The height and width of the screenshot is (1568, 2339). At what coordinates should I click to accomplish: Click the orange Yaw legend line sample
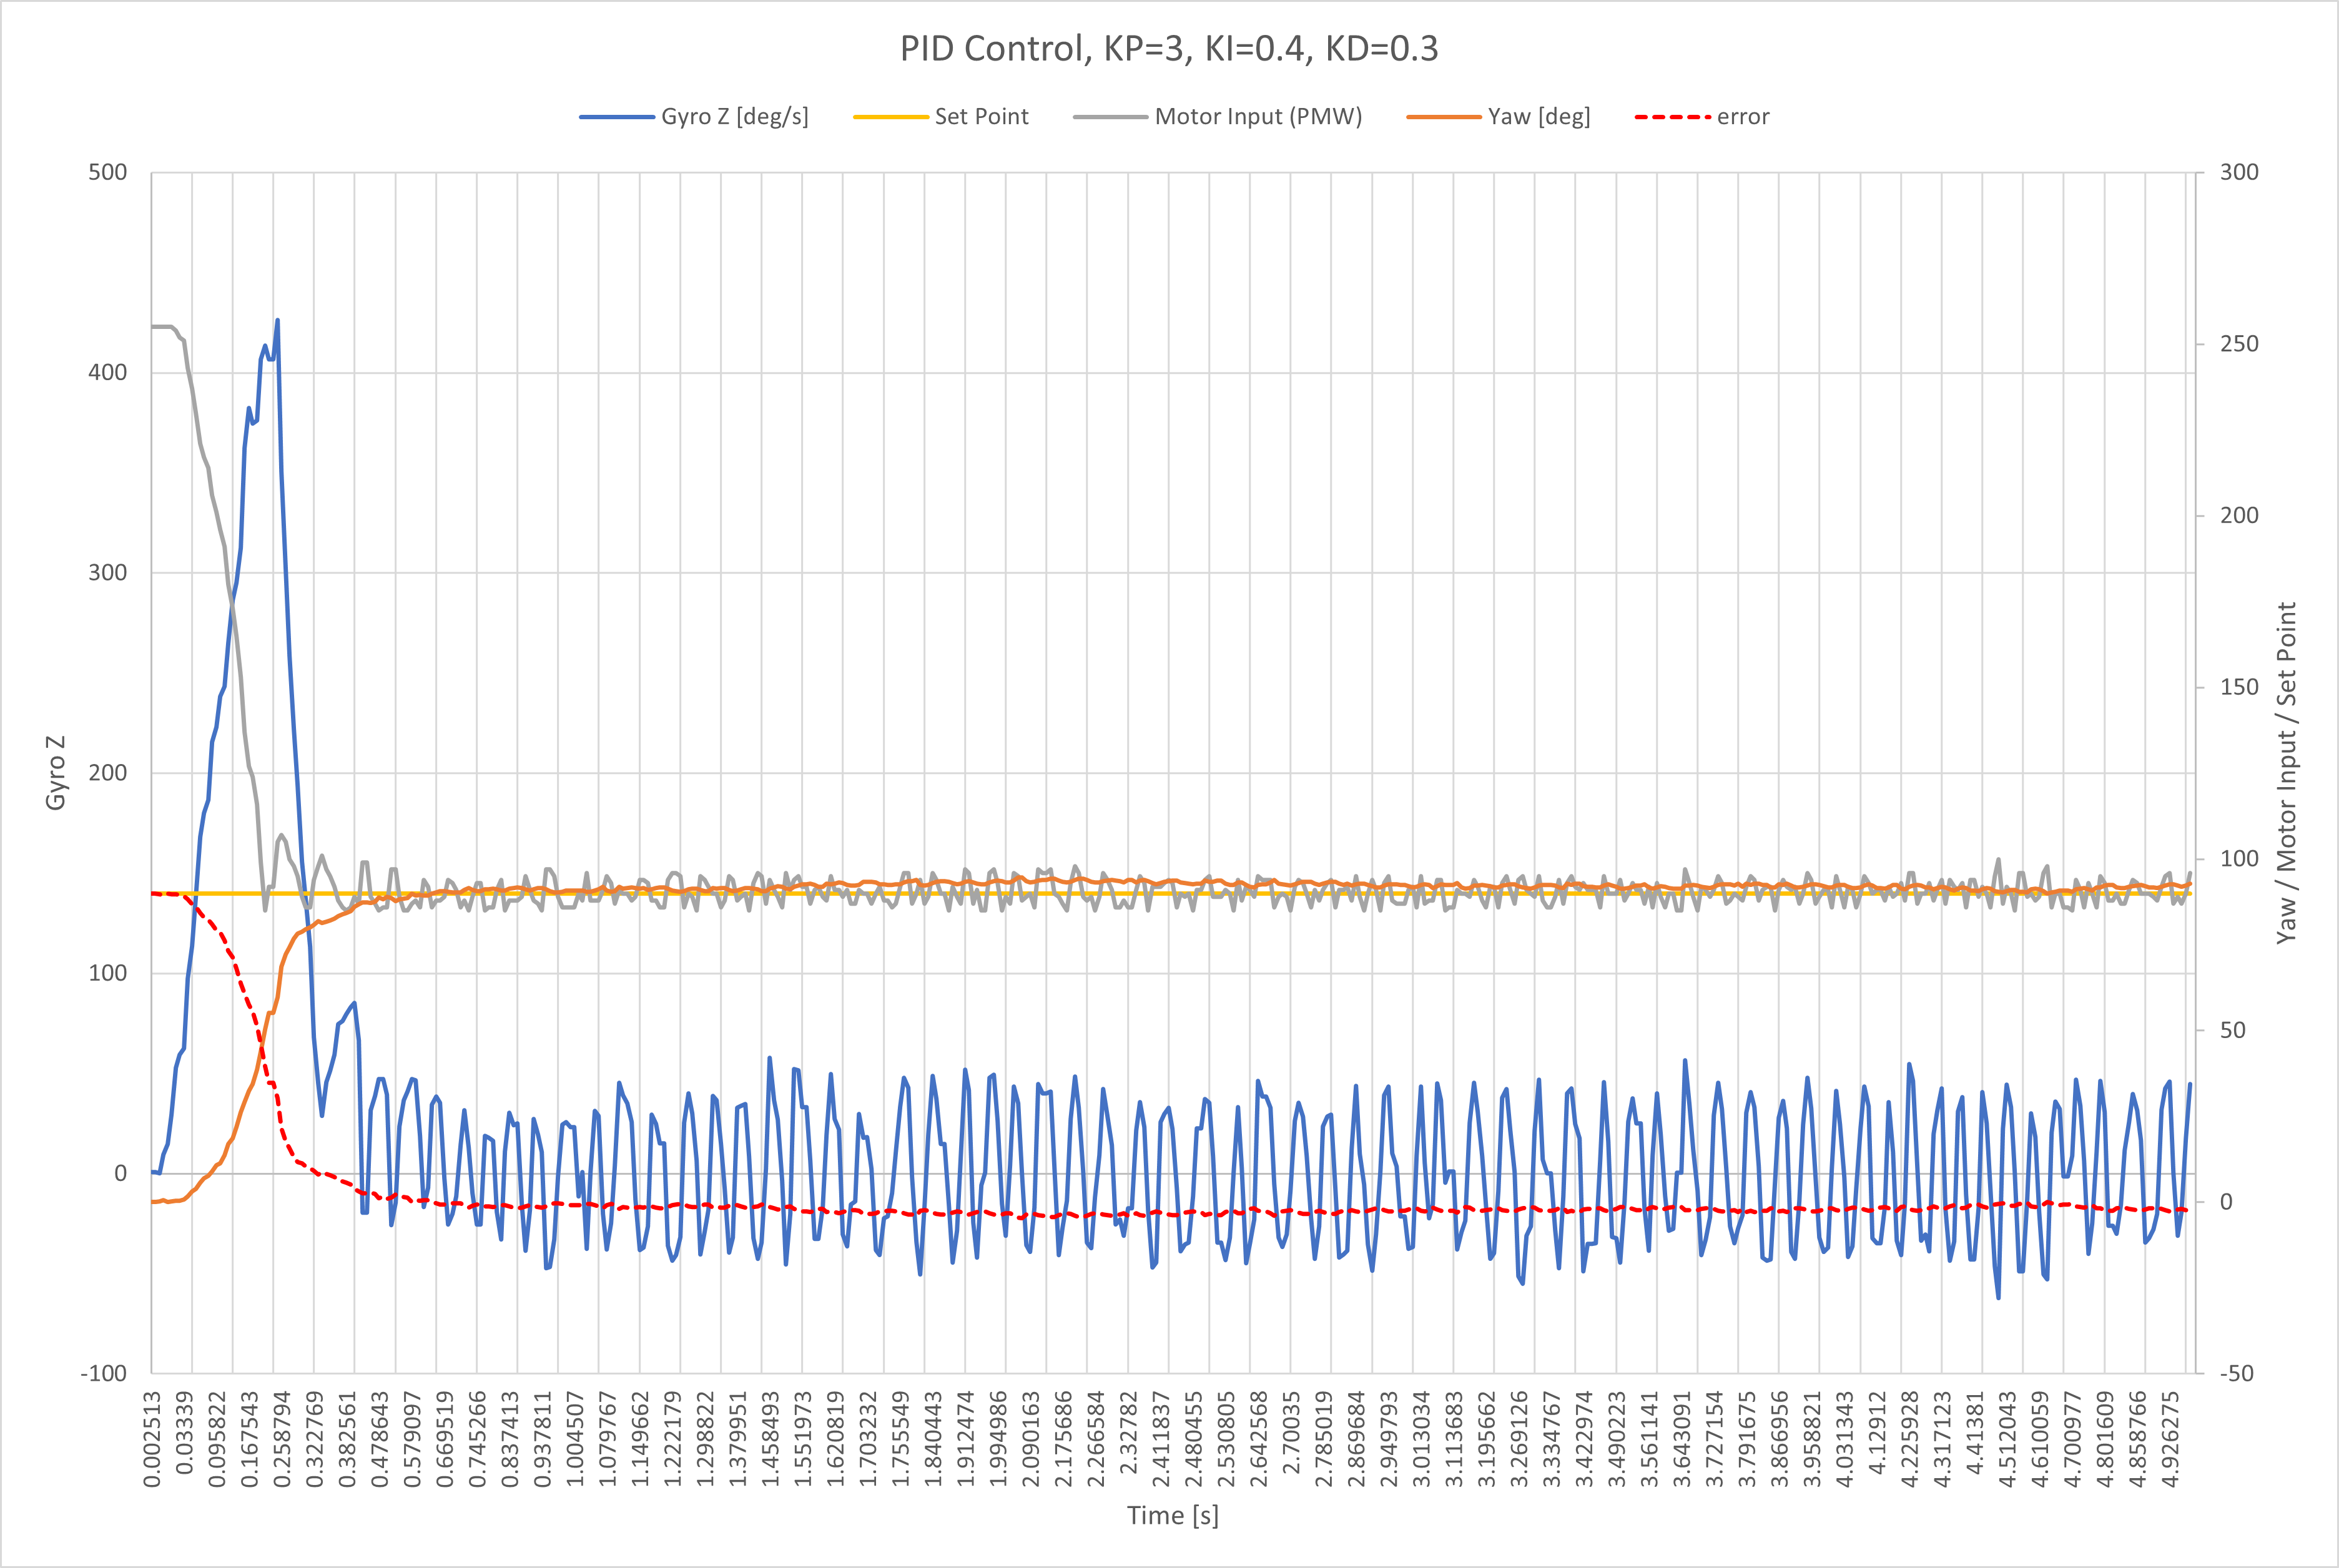(x=1443, y=117)
